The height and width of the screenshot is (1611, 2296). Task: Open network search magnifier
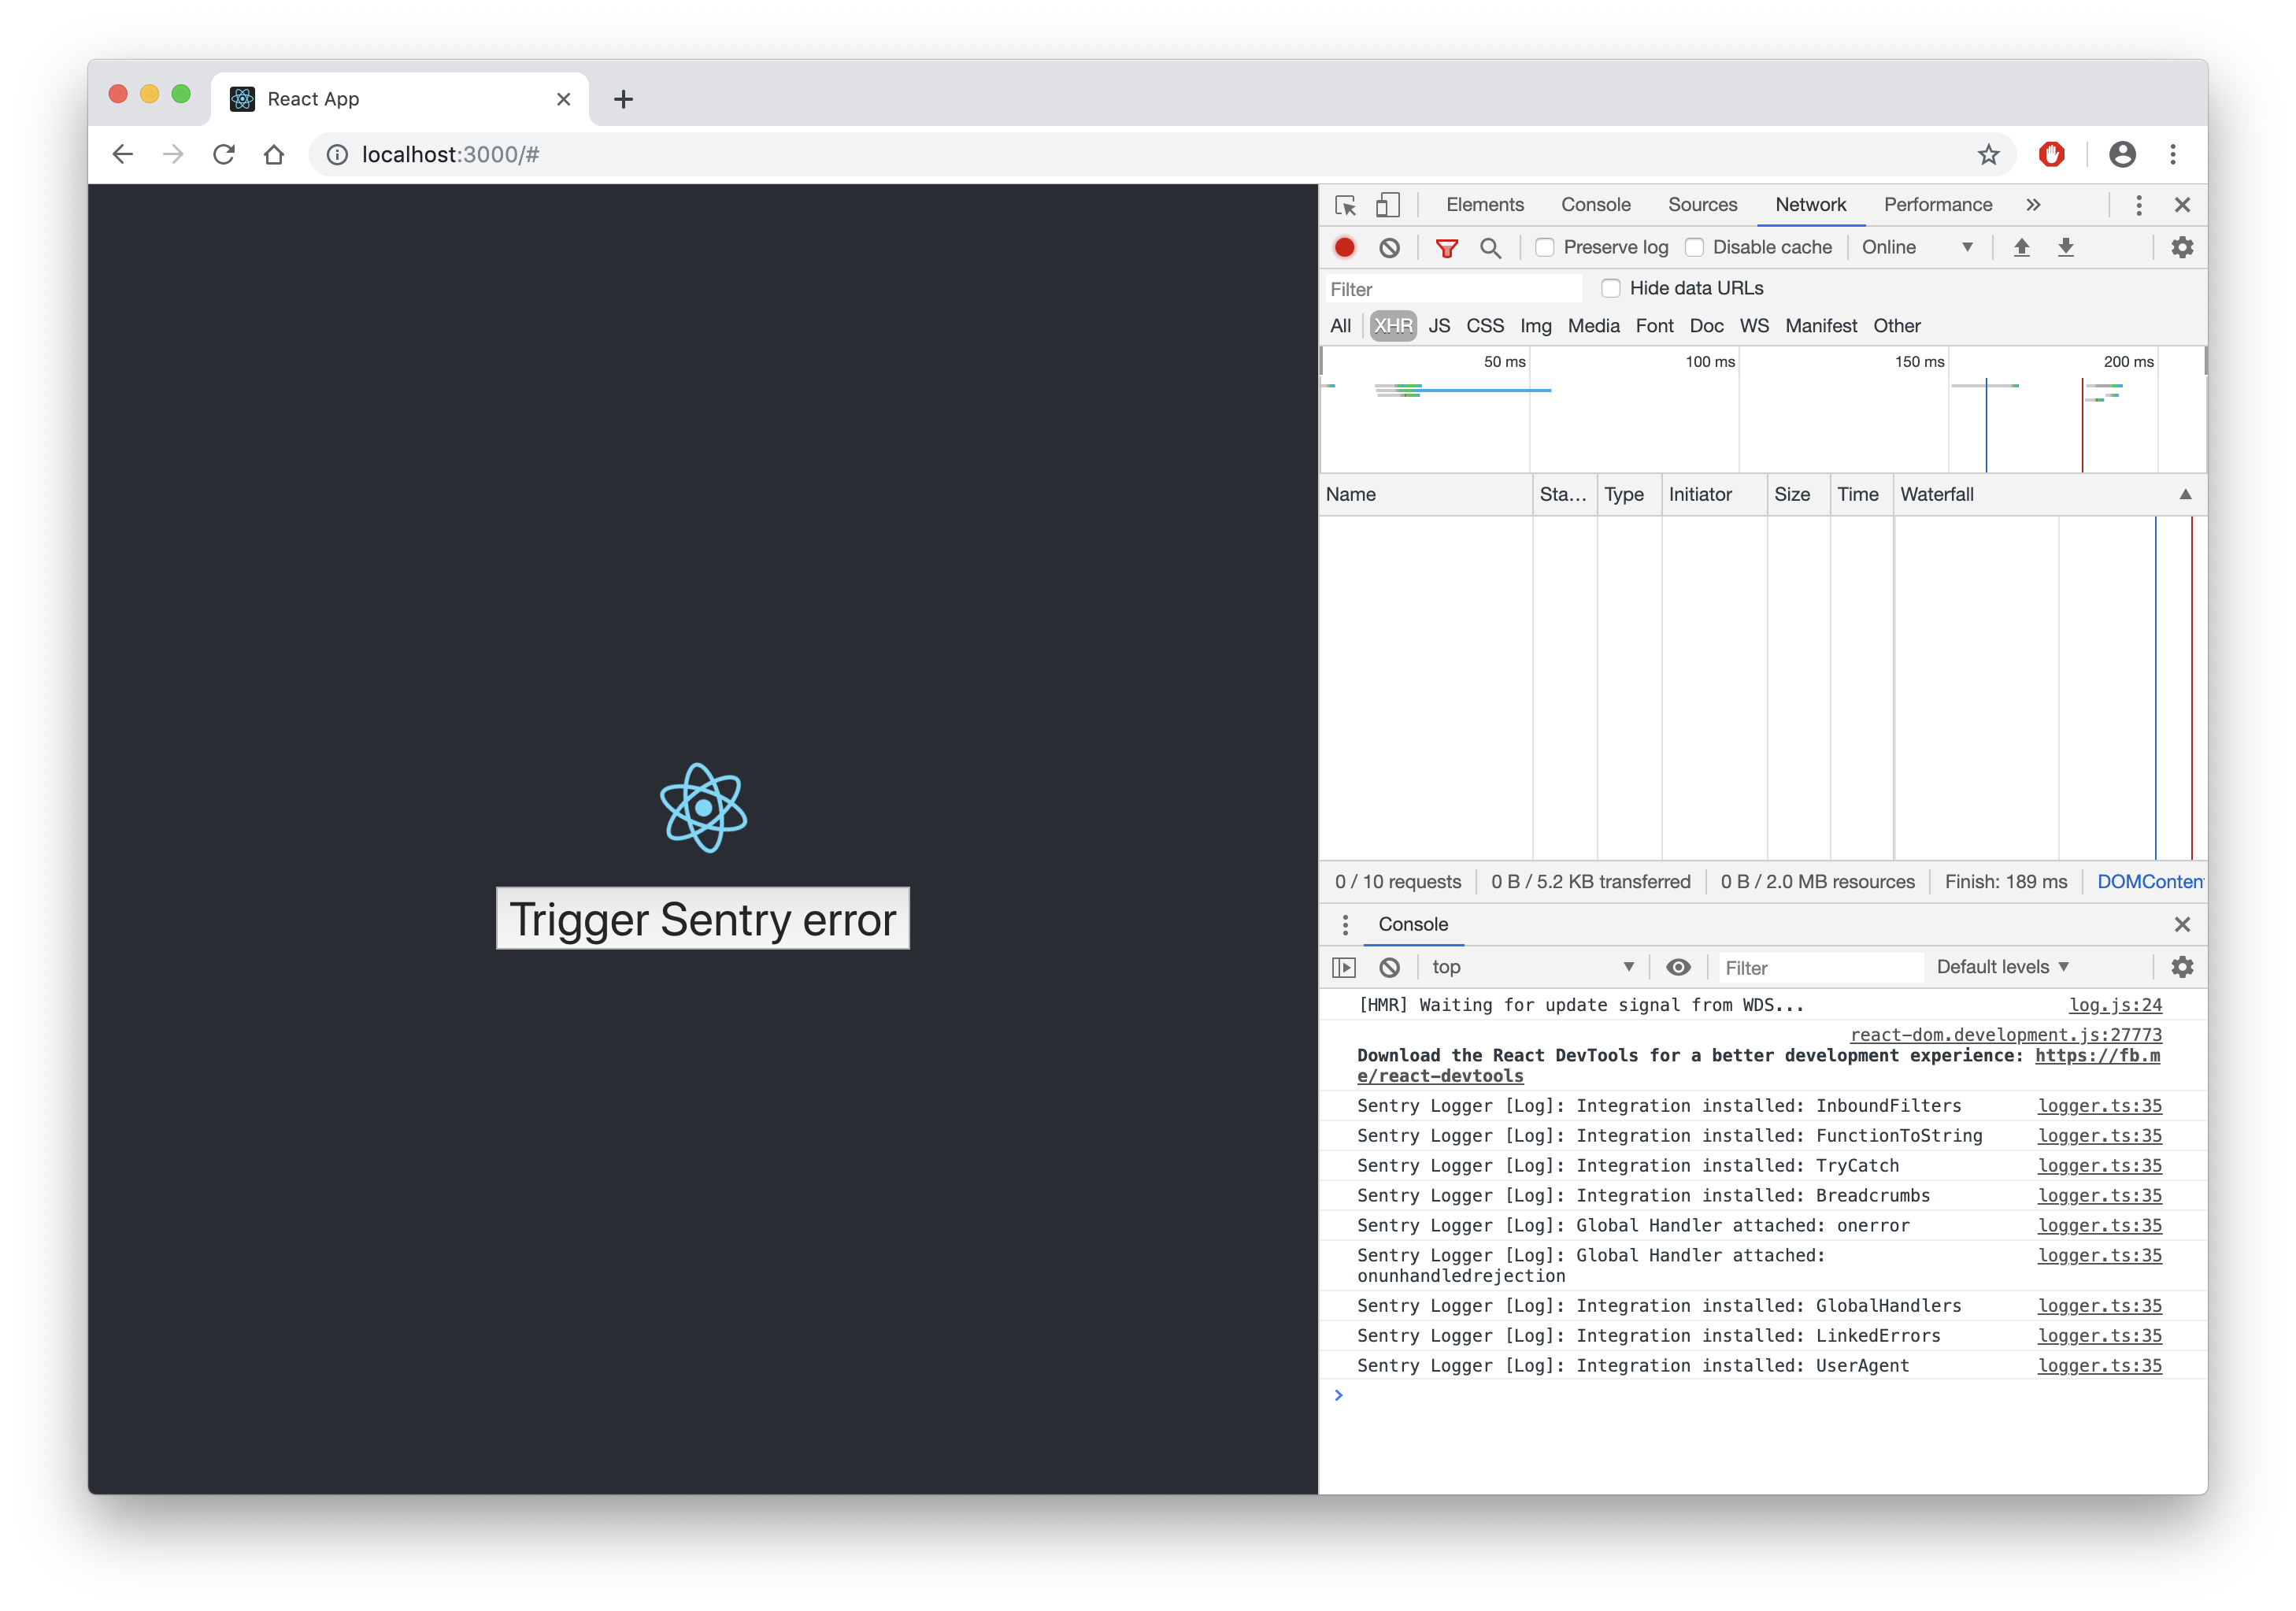click(x=1490, y=248)
